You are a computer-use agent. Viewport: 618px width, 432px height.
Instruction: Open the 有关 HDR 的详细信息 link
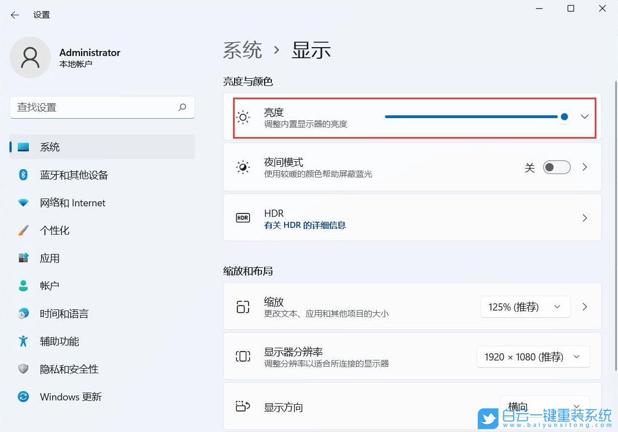(305, 225)
